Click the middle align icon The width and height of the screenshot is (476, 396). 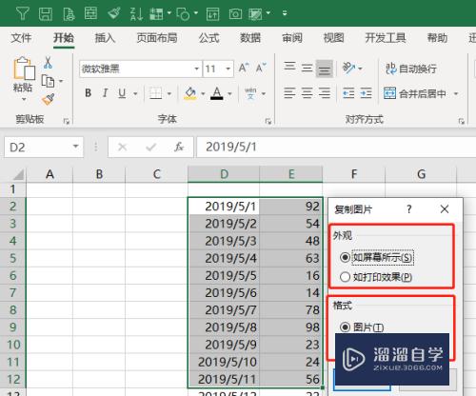(x=307, y=68)
